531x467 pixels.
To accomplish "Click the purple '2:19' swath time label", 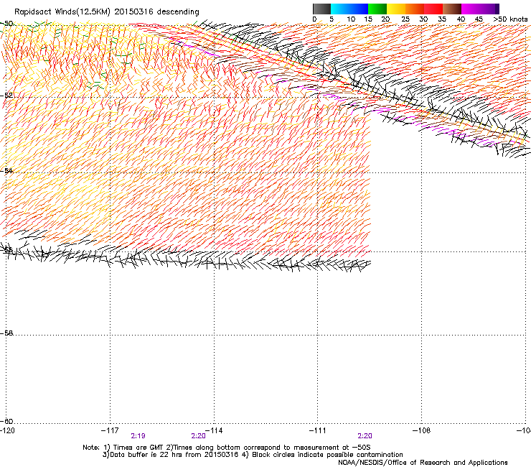I will 138,436.
